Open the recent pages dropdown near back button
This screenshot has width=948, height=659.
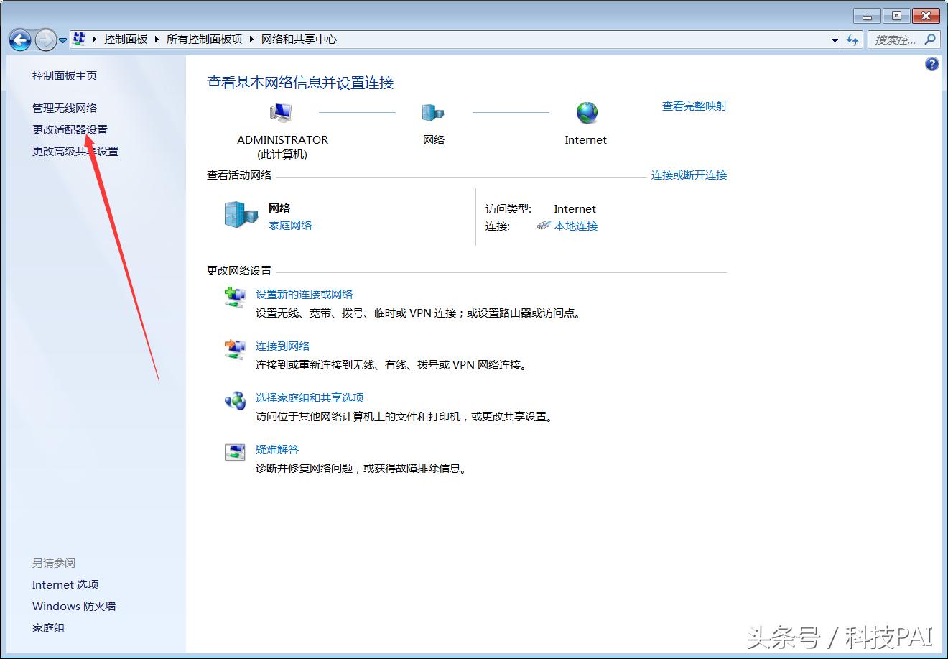[x=63, y=40]
